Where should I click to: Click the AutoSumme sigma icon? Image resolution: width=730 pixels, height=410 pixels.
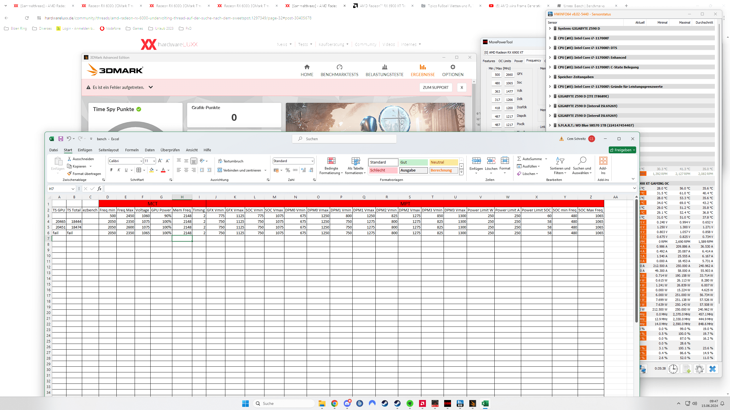[x=519, y=159]
